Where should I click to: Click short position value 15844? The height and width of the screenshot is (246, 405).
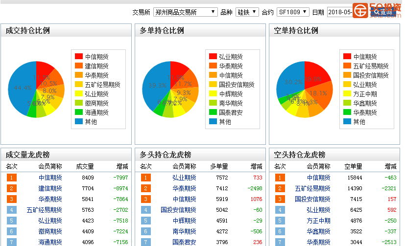click(355, 178)
